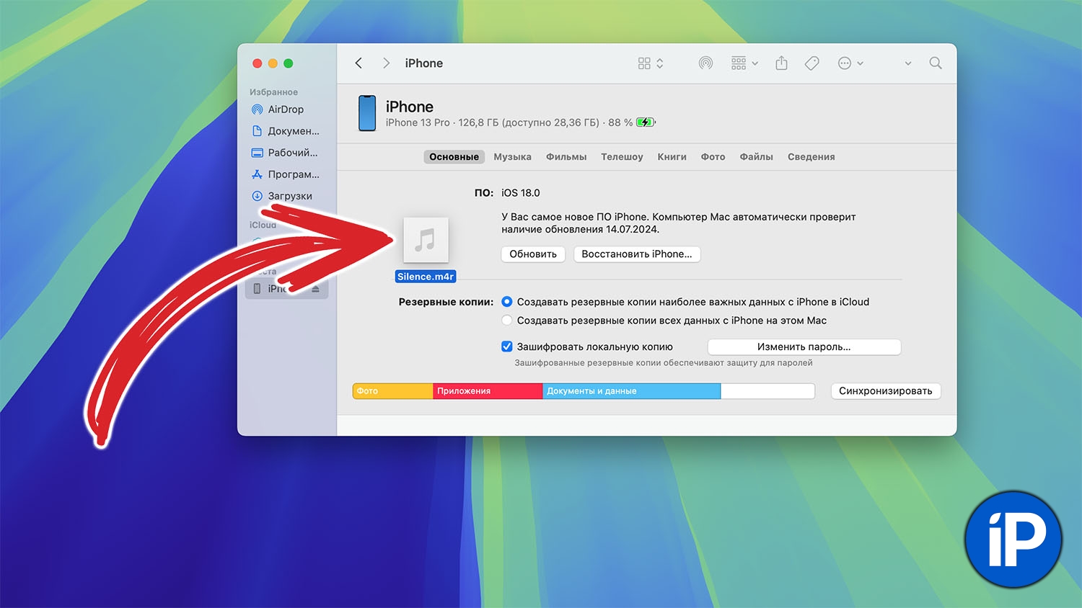Open the Телешоу tab
This screenshot has height=608, width=1082.
(622, 157)
